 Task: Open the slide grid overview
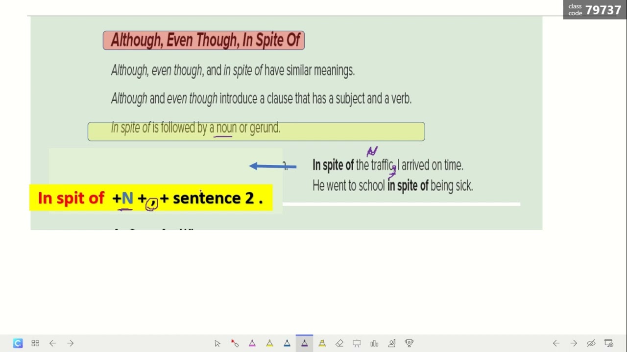[x=35, y=343]
